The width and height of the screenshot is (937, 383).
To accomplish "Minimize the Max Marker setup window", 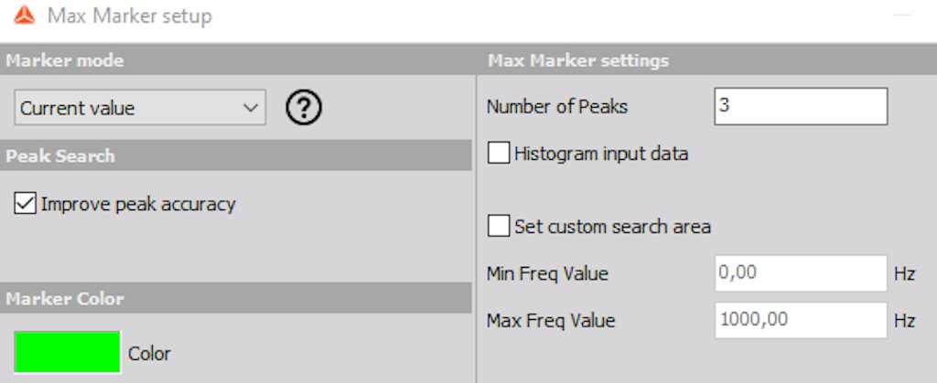I will point(901,16).
